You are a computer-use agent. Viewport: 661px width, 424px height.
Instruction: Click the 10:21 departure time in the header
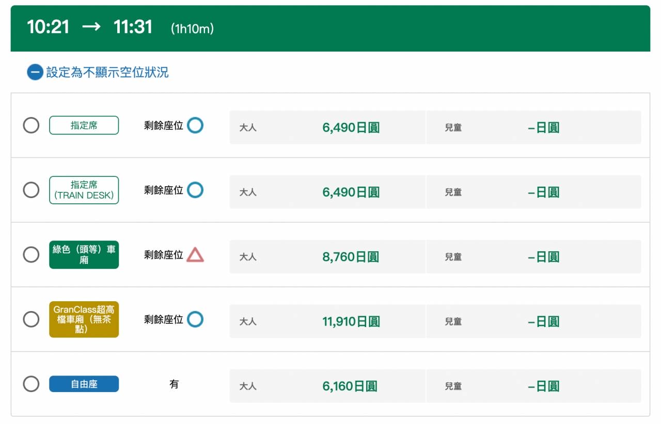[48, 27]
